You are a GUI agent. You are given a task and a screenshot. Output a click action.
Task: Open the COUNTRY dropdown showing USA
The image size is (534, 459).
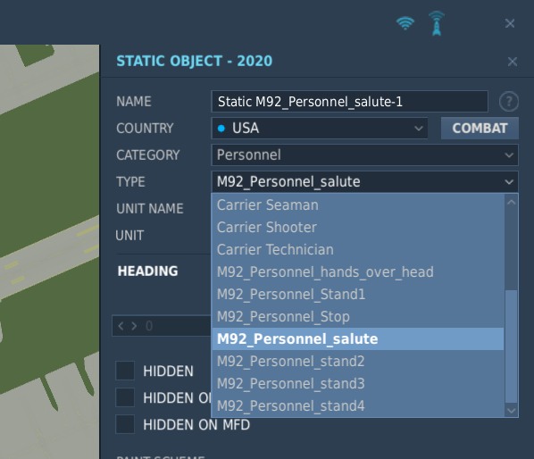pos(320,129)
